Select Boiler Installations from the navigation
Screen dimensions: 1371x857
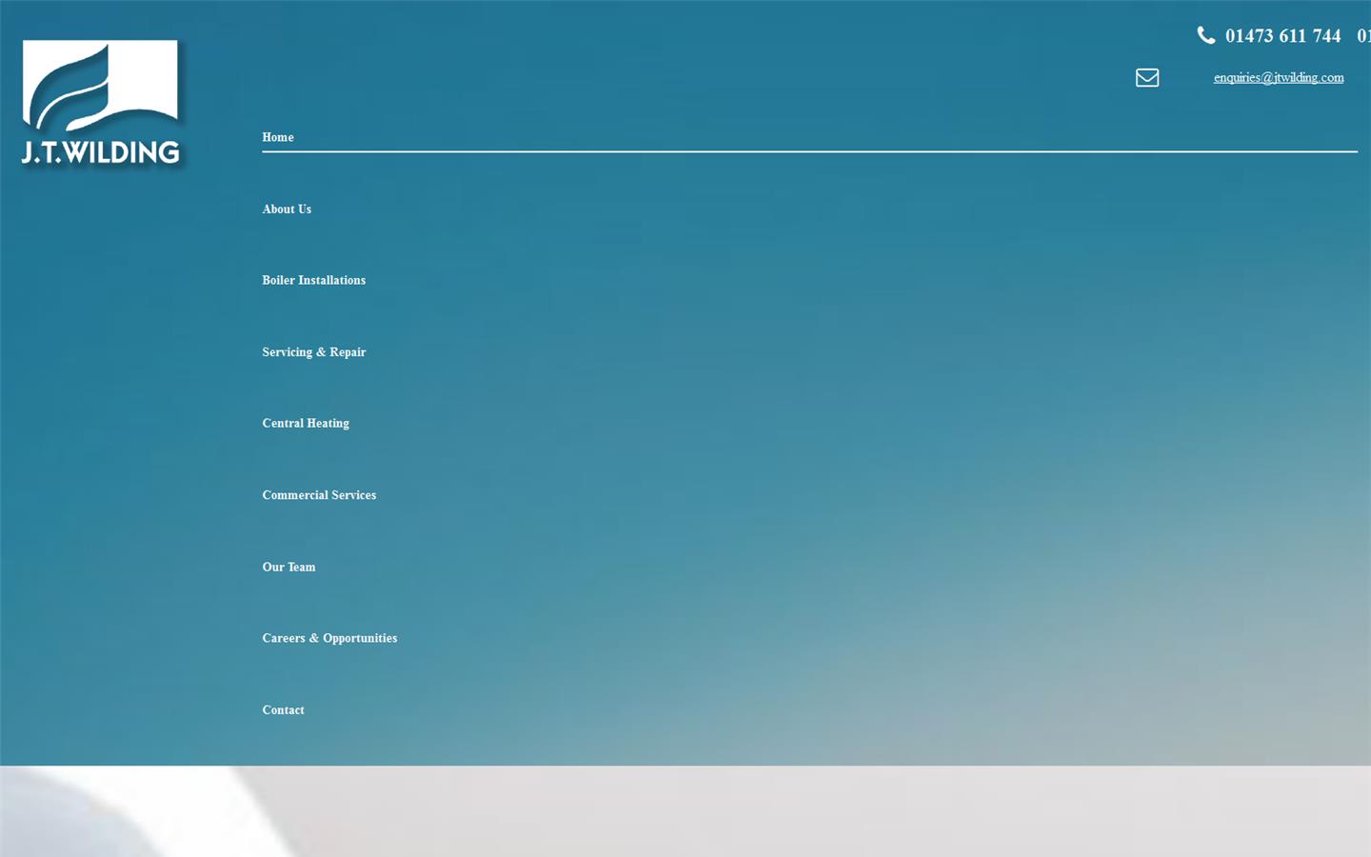click(314, 280)
